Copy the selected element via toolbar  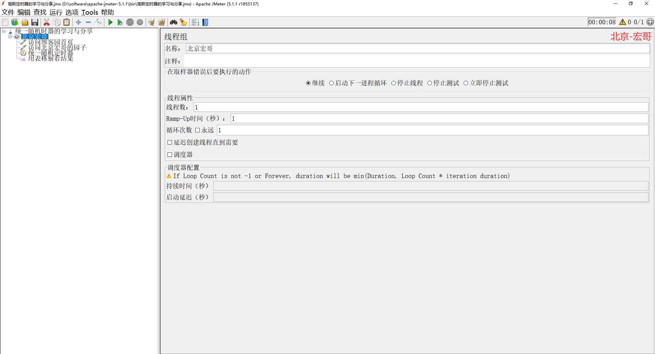click(57, 23)
